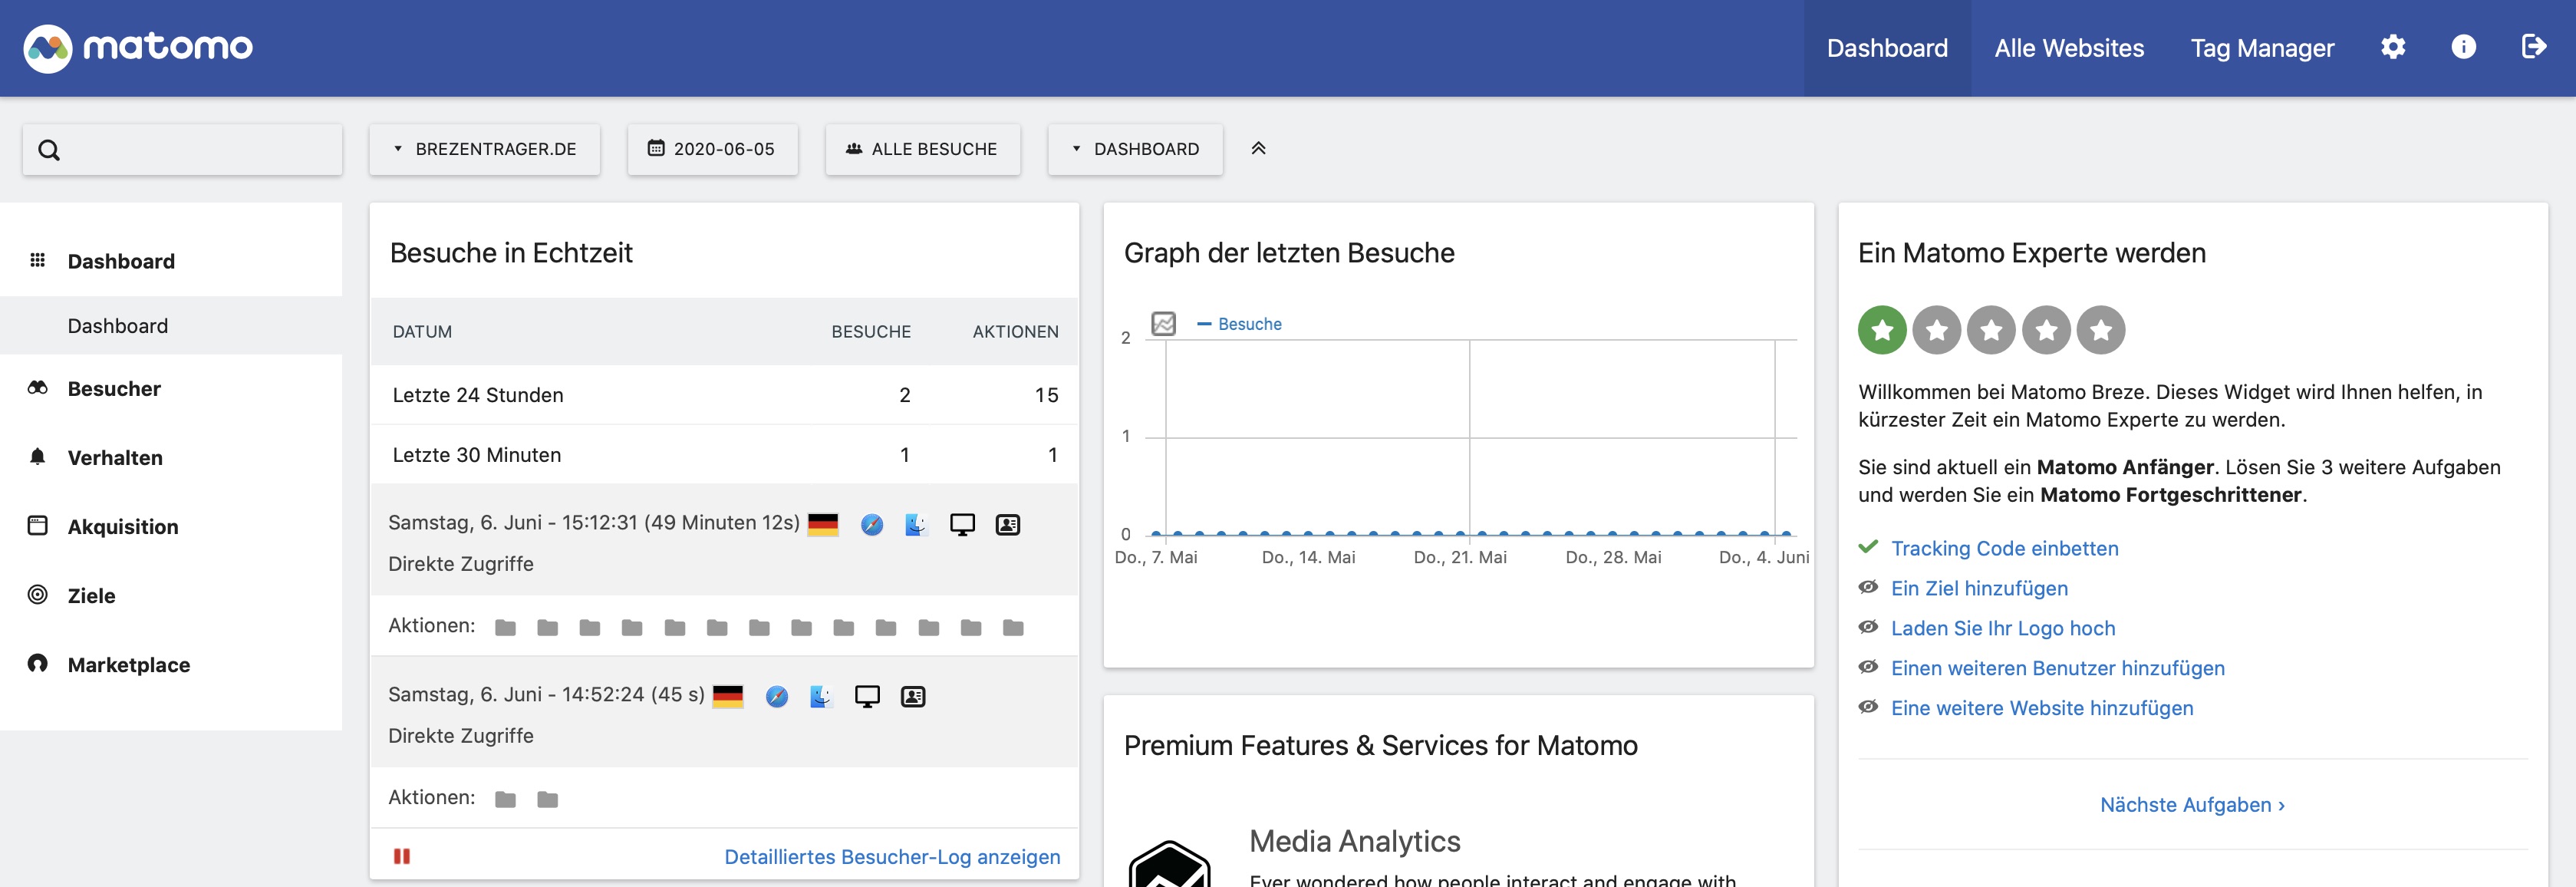Select Dashboard in the top navigation
The height and width of the screenshot is (887, 2576).
tap(1887, 48)
